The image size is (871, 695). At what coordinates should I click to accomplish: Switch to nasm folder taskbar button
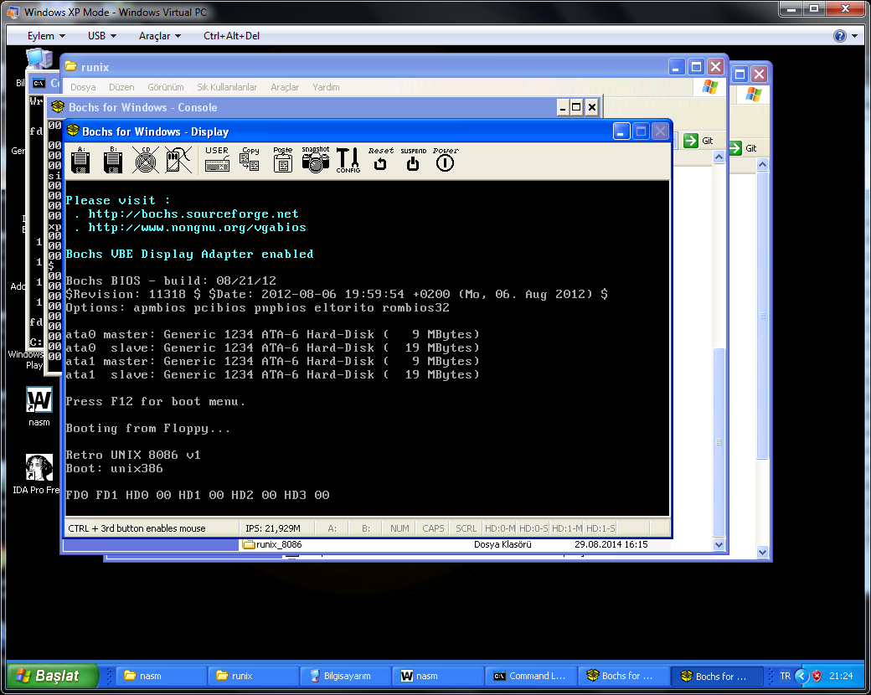click(x=161, y=676)
